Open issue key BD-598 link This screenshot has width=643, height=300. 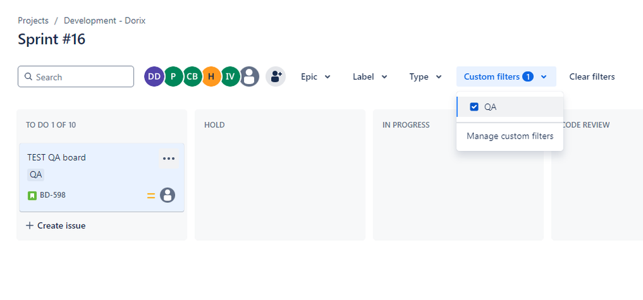point(53,195)
